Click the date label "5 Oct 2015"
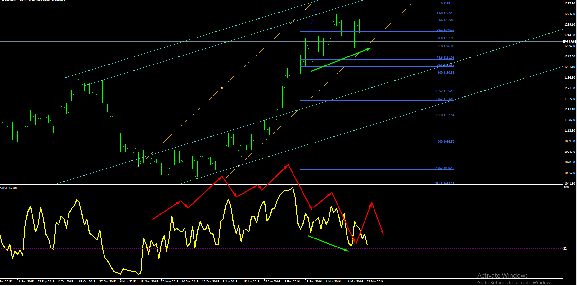577x286 pixels. [66, 282]
